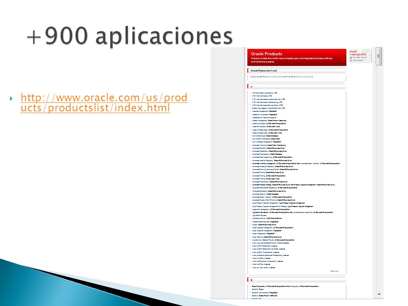Click the +900 aplicaciones slide title
This screenshot has height=306, width=408.
pyautogui.click(x=130, y=36)
